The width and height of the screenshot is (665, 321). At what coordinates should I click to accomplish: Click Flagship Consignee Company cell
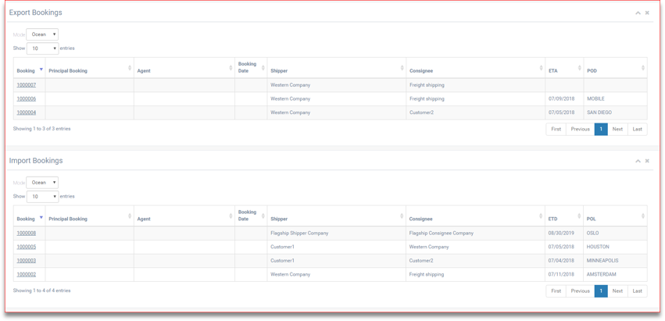click(x=476, y=234)
